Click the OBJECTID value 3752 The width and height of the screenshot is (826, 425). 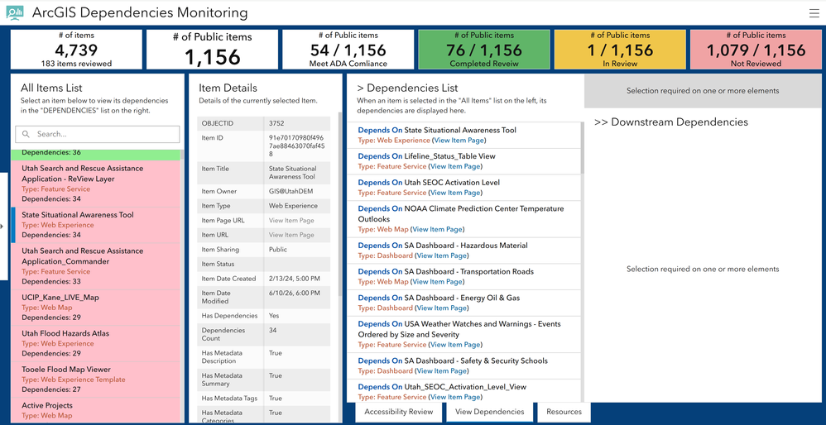coord(276,123)
